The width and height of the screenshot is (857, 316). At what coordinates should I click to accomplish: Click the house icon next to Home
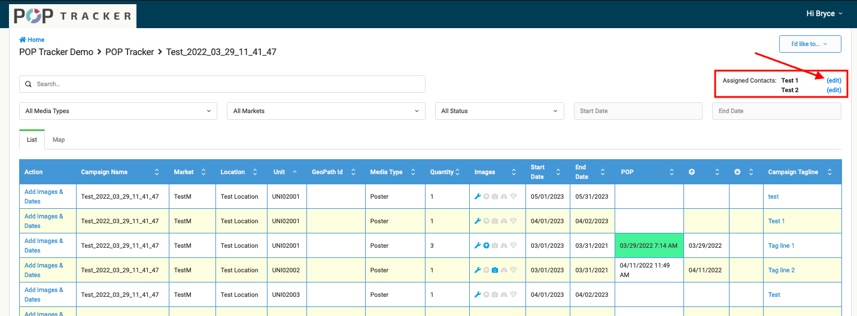(x=22, y=40)
